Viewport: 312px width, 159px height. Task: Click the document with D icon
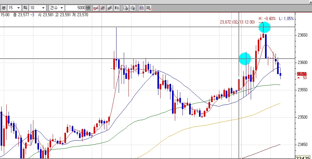click(x=126, y=8)
